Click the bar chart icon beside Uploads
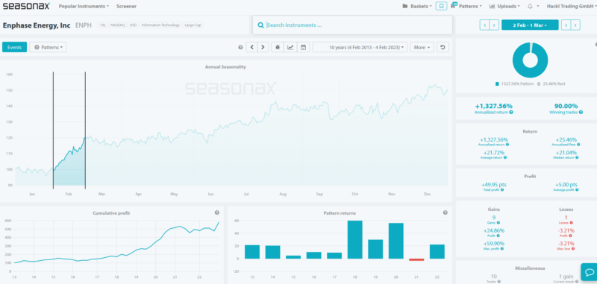This screenshot has height=284, width=597. pyautogui.click(x=492, y=7)
